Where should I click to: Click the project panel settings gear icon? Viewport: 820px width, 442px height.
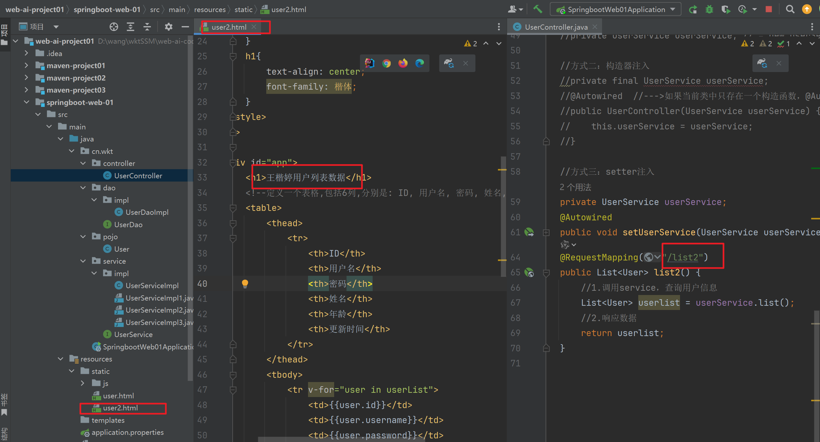168,27
